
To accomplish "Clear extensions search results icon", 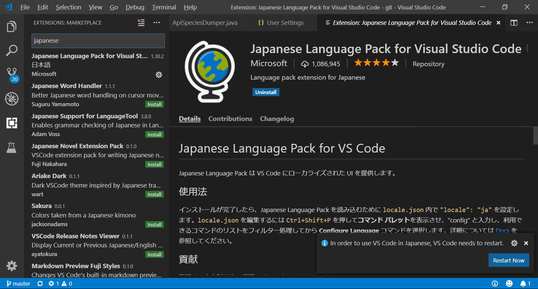I will tap(141, 23).
